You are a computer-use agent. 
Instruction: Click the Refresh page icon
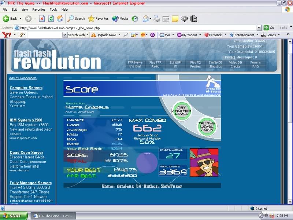click(x=51, y=18)
